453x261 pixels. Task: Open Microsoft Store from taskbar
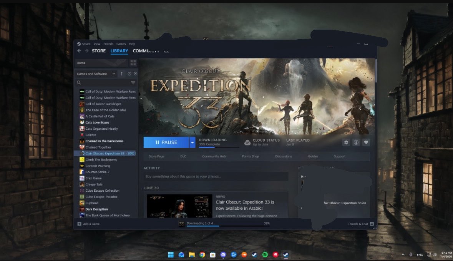[x=212, y=254]
